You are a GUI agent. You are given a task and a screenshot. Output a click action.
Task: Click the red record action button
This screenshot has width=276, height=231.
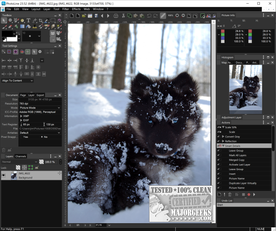(250, 194)
